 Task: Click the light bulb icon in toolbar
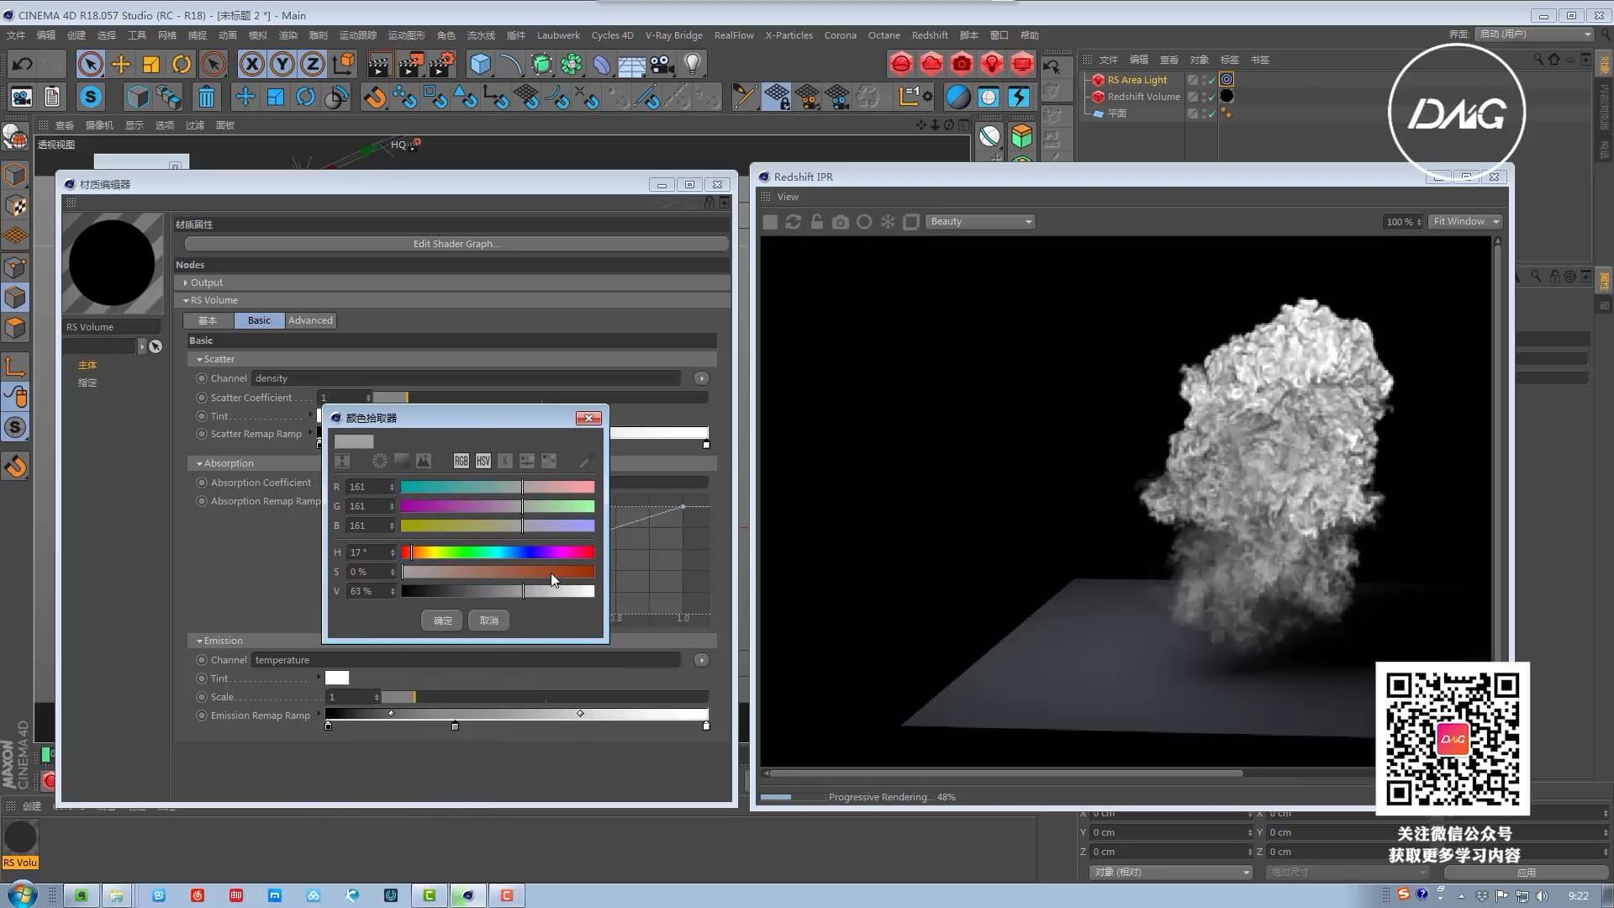[x=692, y=64]
